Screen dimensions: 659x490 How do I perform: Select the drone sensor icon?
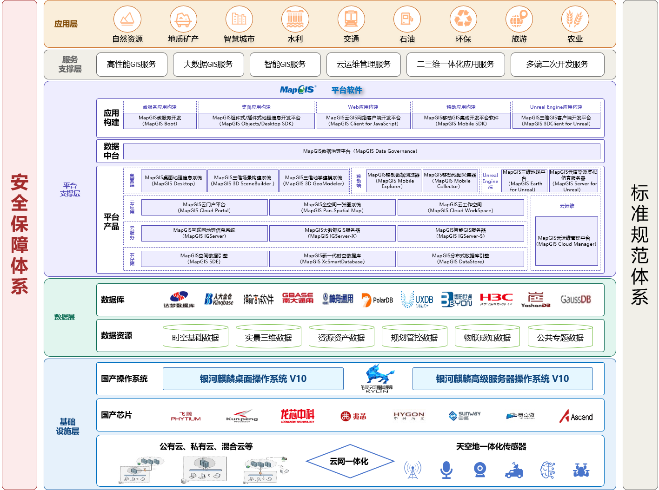581,470
